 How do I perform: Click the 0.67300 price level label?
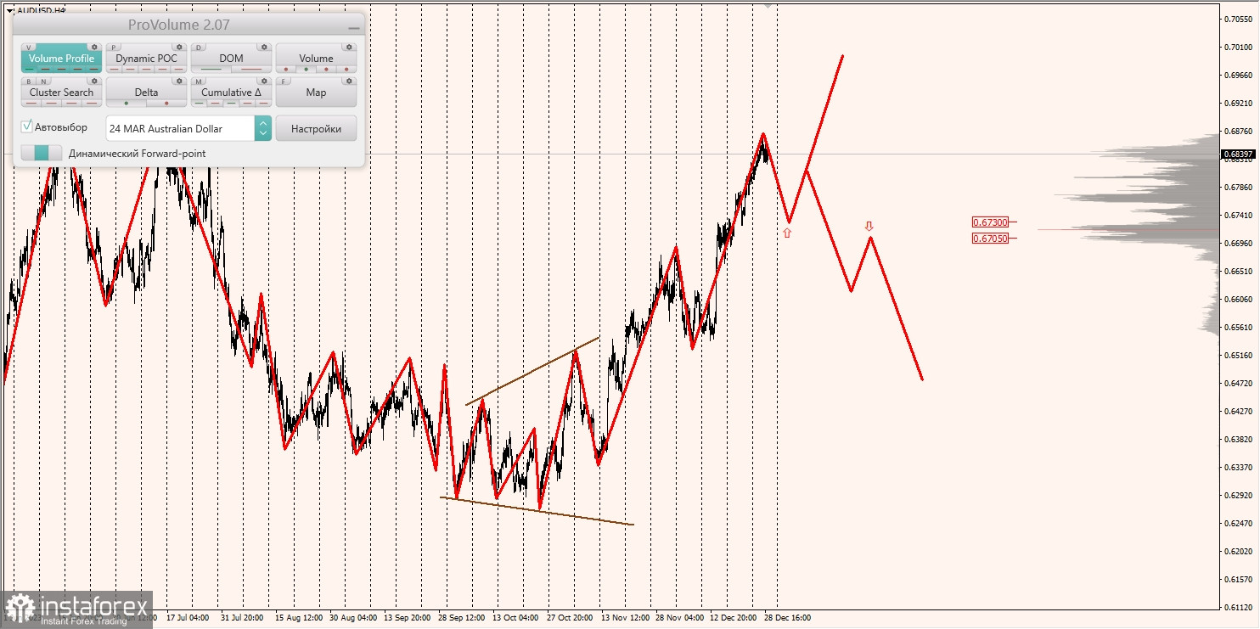(x=990, y=222)
